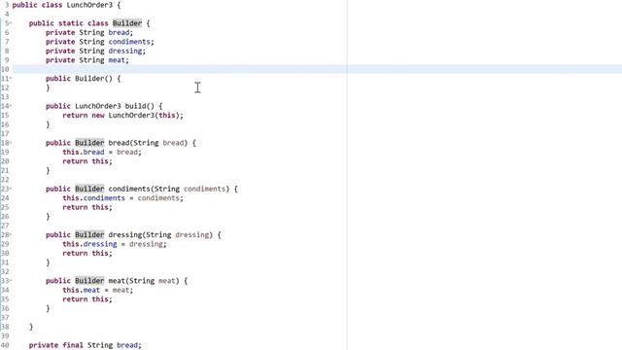Click 'this.bread' on line 19
Image resolution: width=622 pixels, height=350 pixels.
(84, 152)
